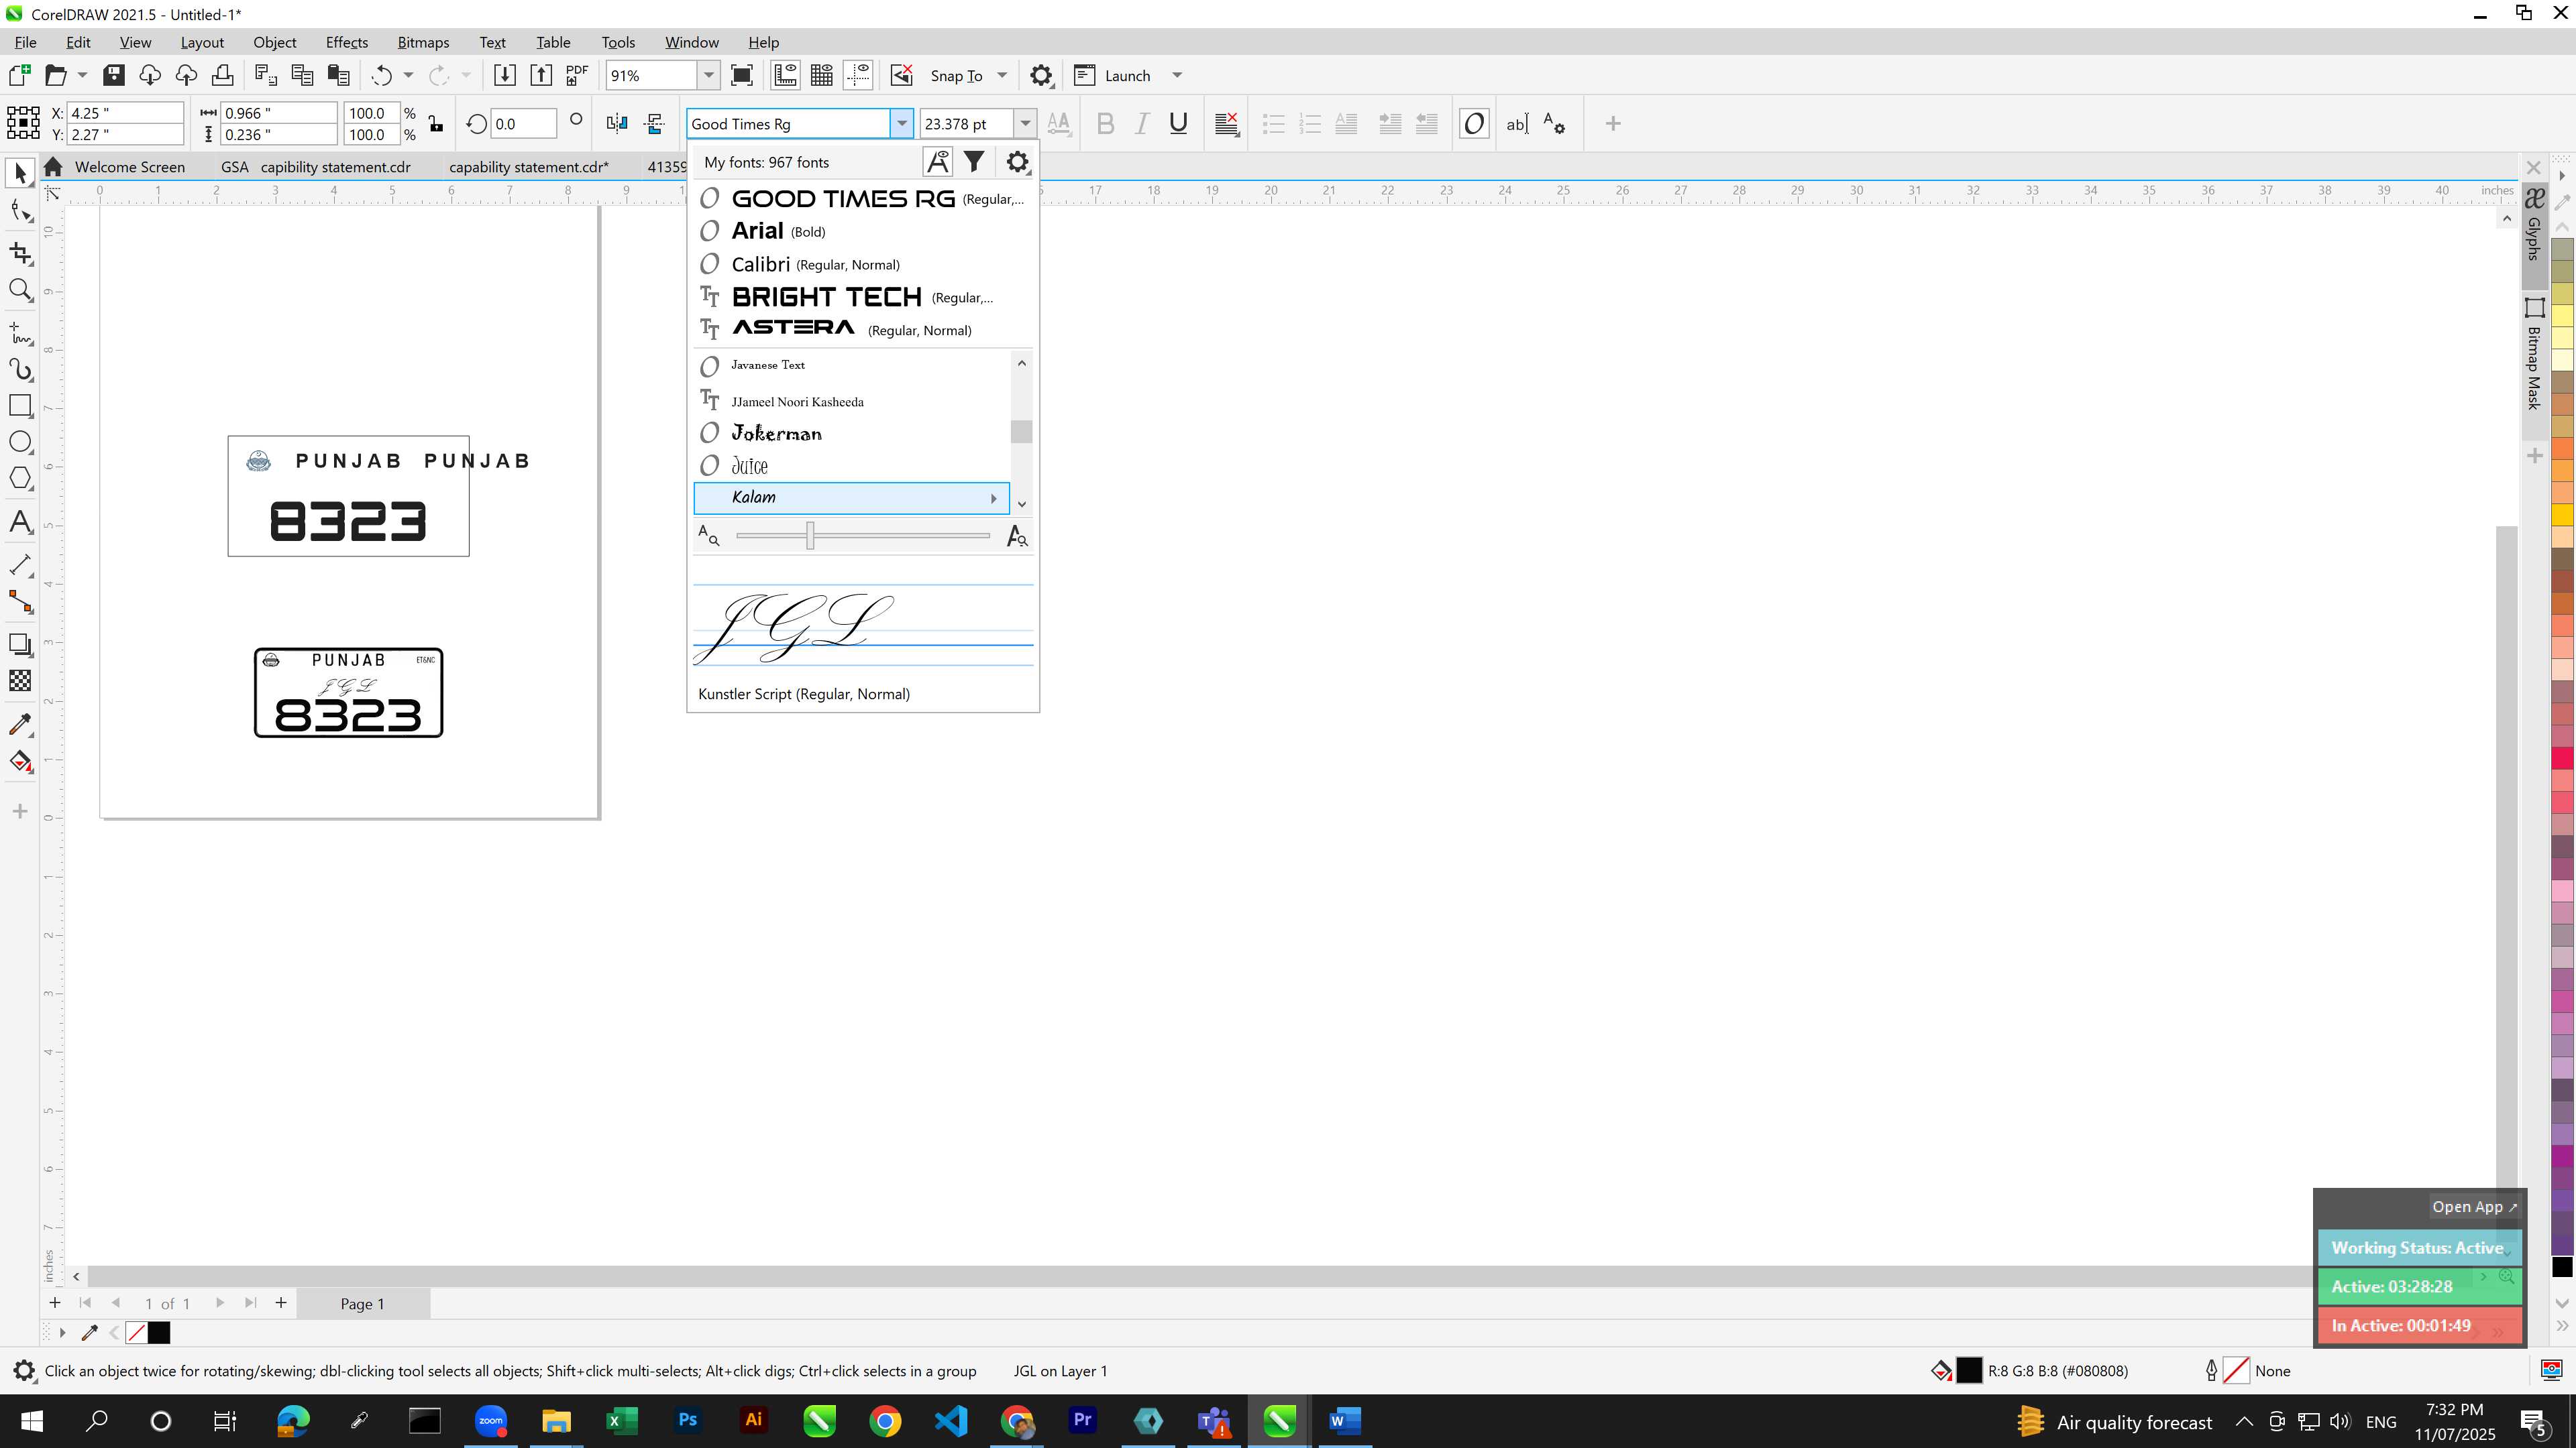Select the Artistic Media tool
The height and width of the screenshot is (1448, 2576).
(x=20, y=370)
